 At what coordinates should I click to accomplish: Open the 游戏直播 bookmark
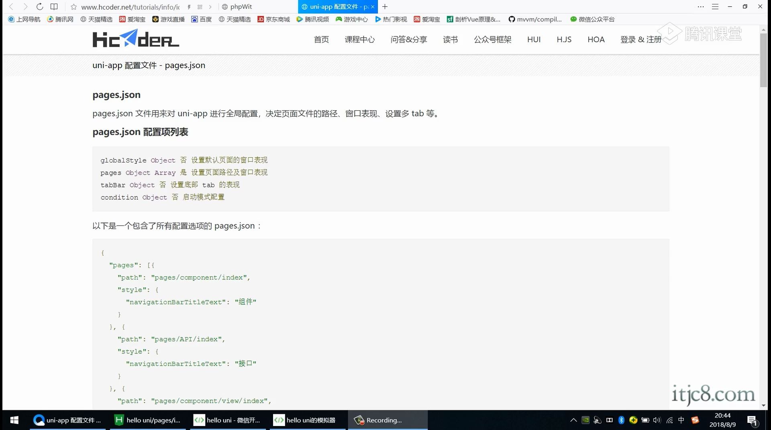[168, 19]
